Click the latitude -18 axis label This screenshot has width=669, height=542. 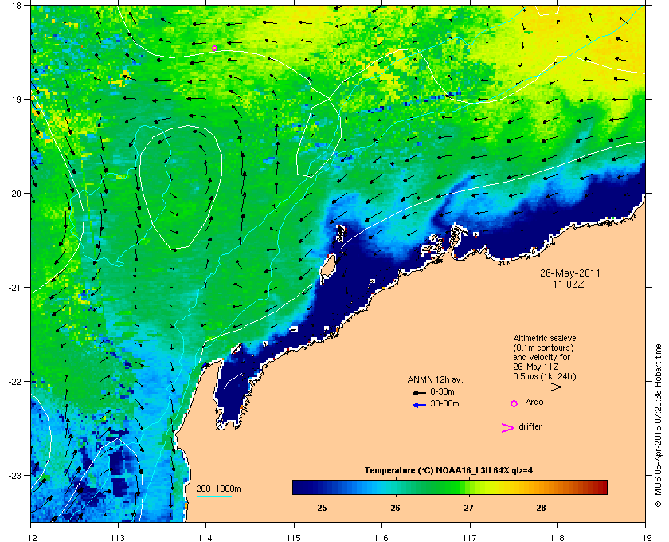[15, 5]
